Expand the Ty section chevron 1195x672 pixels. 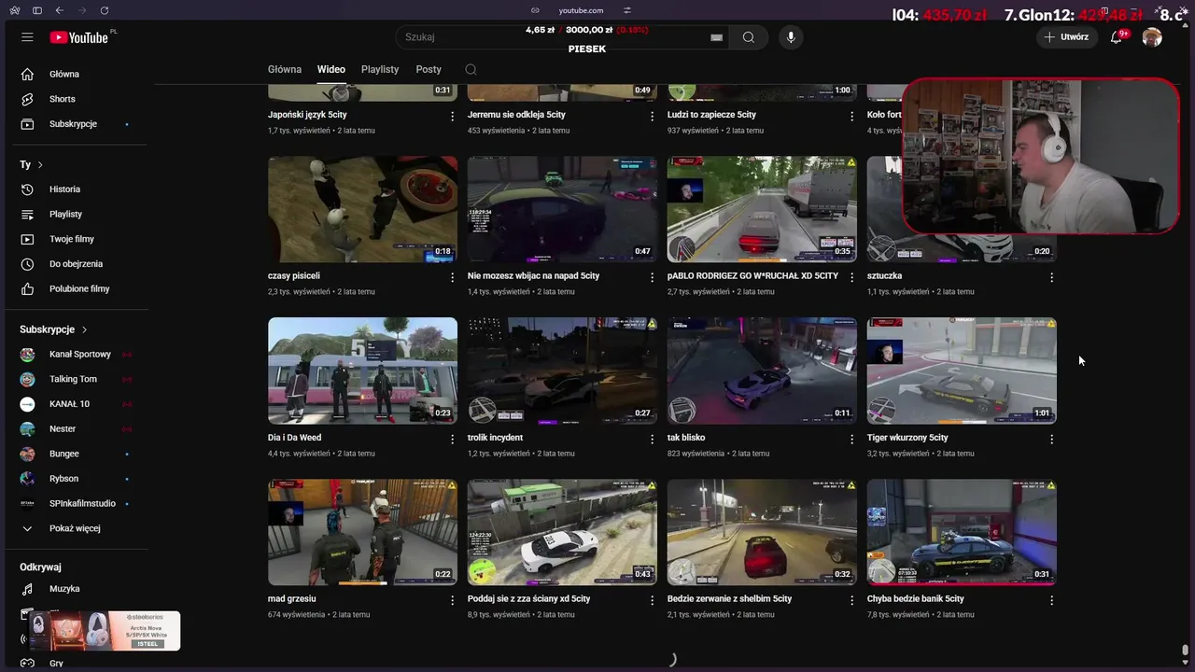click(40, 164)
